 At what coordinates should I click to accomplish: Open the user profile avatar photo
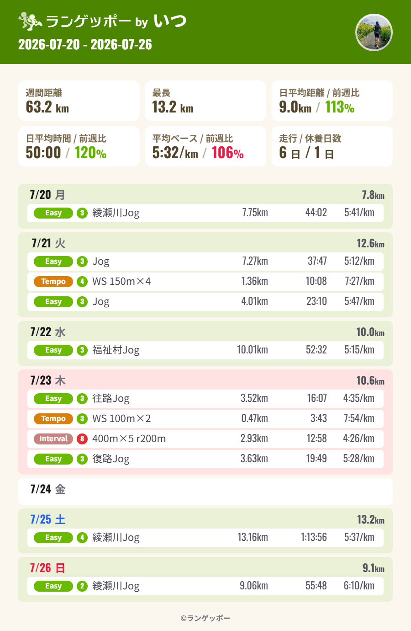pyautogui.click(x=374, y=32)
